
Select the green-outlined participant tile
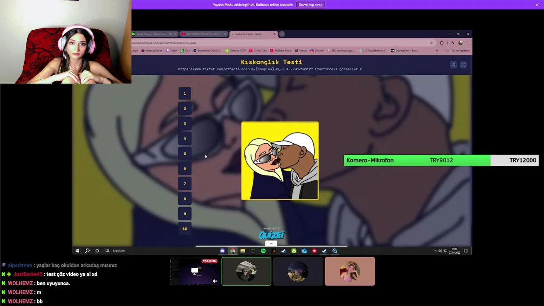(x=246, y=271)
